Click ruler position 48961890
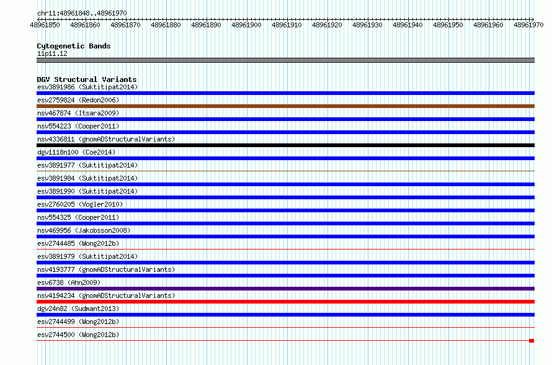This screenshot has height=365, width=552. [x=207, y=25]
